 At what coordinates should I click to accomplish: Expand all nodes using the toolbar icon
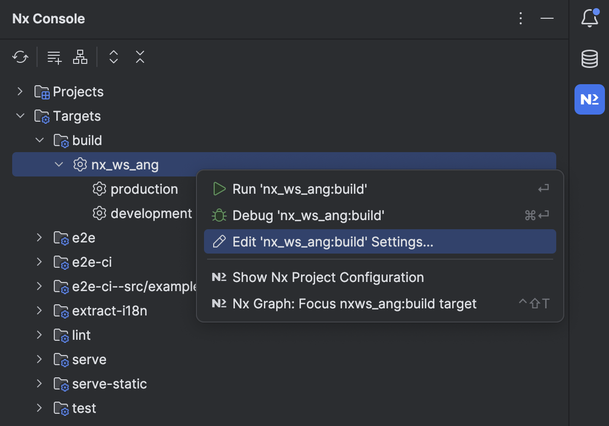click(x=113, y=57)
